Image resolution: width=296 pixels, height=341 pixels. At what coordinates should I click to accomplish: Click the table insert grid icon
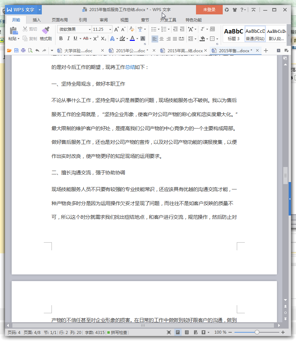(212, 29)
